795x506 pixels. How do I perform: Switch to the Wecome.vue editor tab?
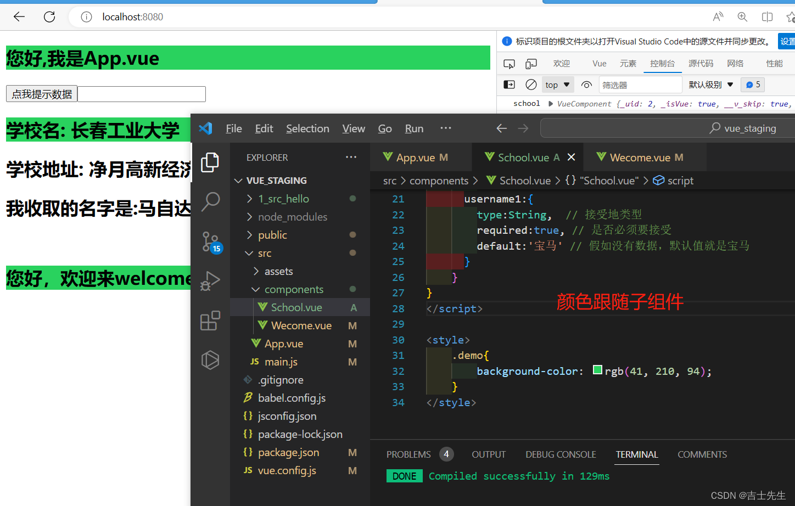645,157
